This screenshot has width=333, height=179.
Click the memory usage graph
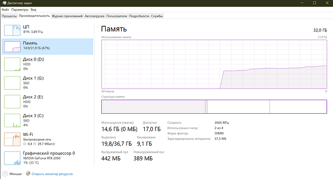point(214,64)
